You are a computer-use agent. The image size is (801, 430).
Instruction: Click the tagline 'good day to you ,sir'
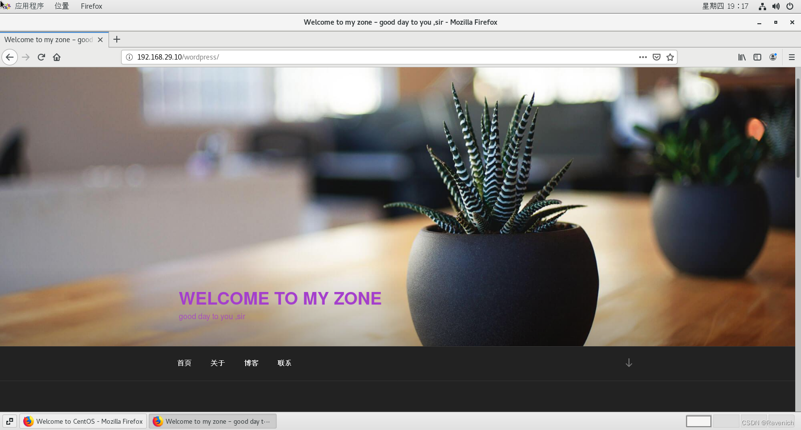point(212,317)
